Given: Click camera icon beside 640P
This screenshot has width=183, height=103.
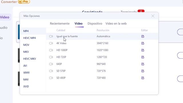Looking at the screenshot, I should coord(51,64).
